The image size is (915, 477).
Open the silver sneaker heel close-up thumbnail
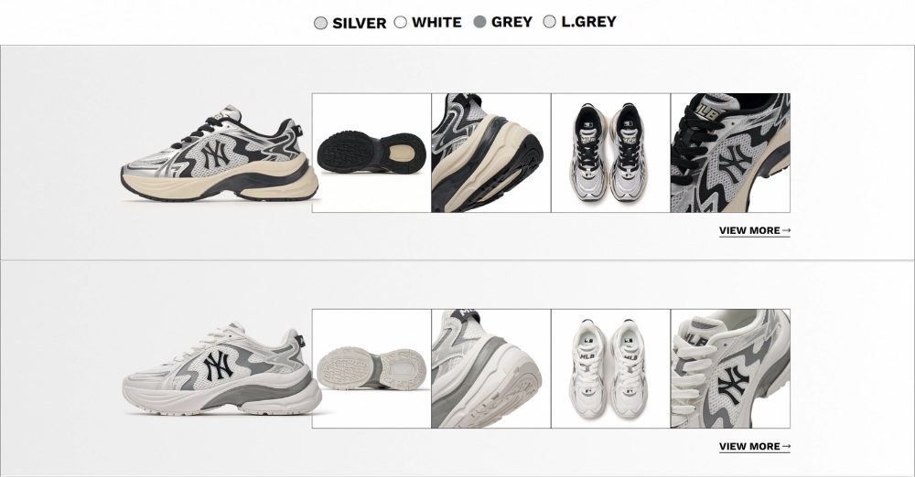pos(491,153)
